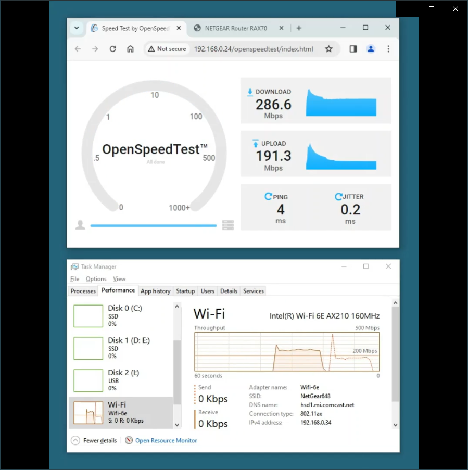Click the 191.3 upload value
The width and height of the screenshot is (468, 470).
point(273,156)
